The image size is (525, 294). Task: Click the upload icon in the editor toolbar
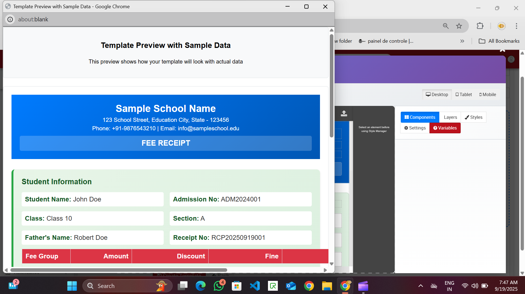point(344,113)
